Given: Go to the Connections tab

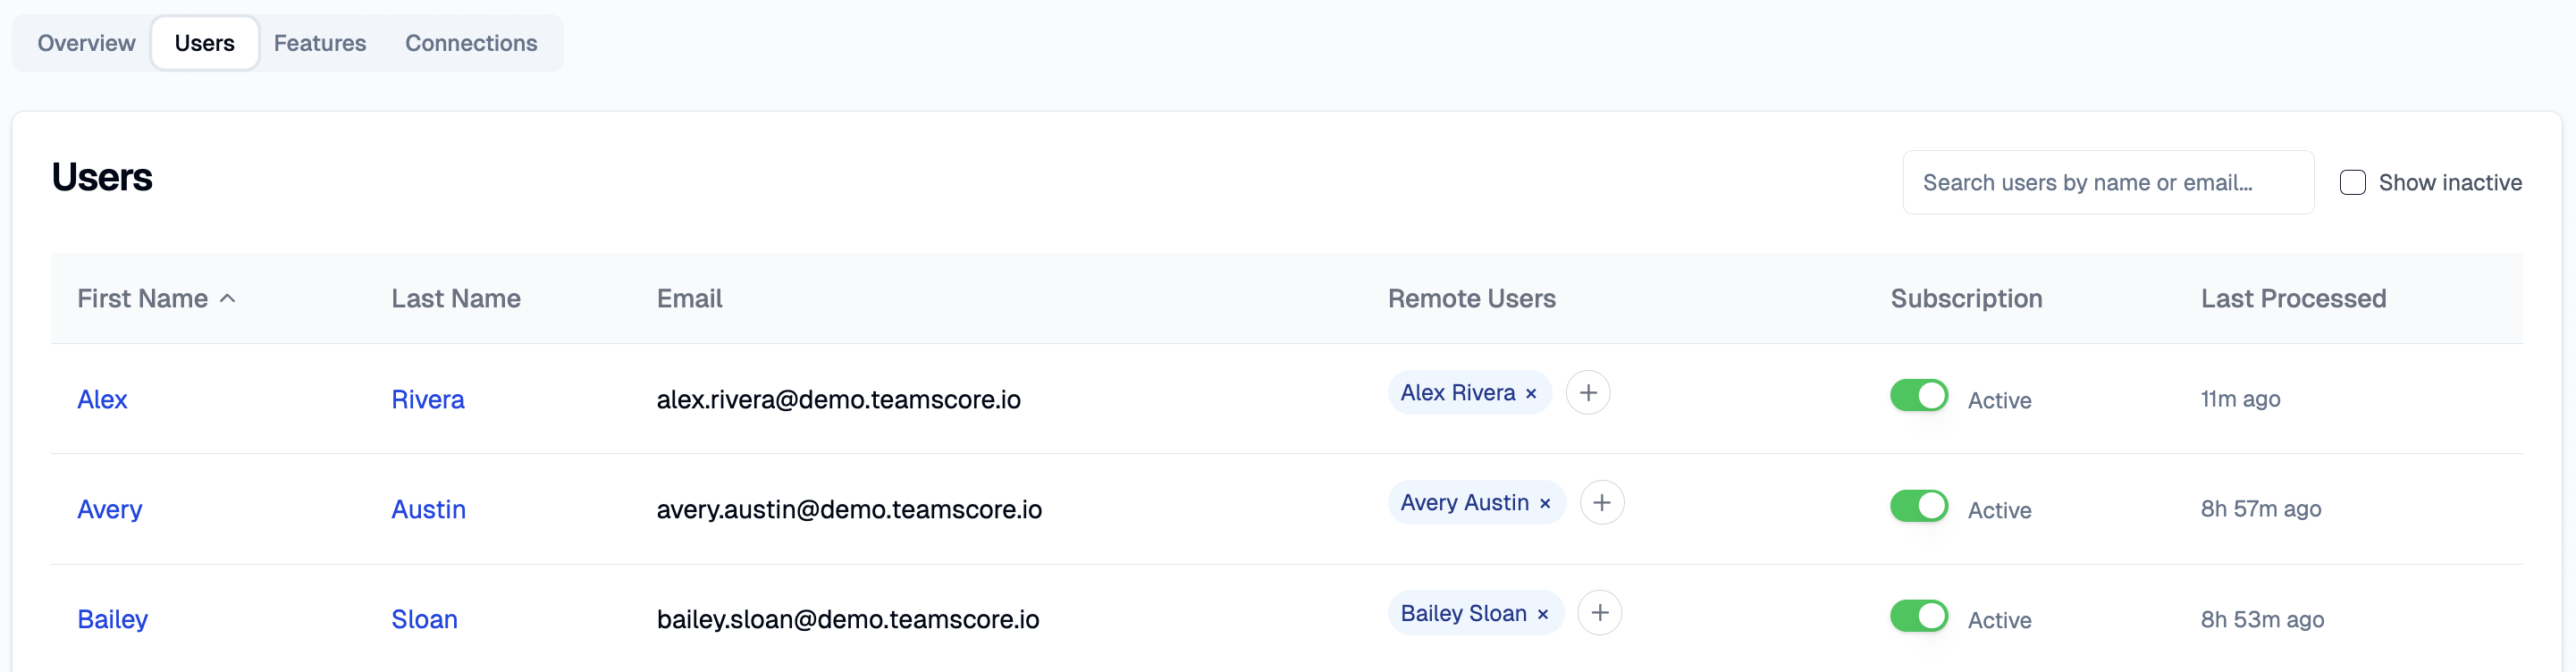Looking at the screenshot, I should (471, 43).
